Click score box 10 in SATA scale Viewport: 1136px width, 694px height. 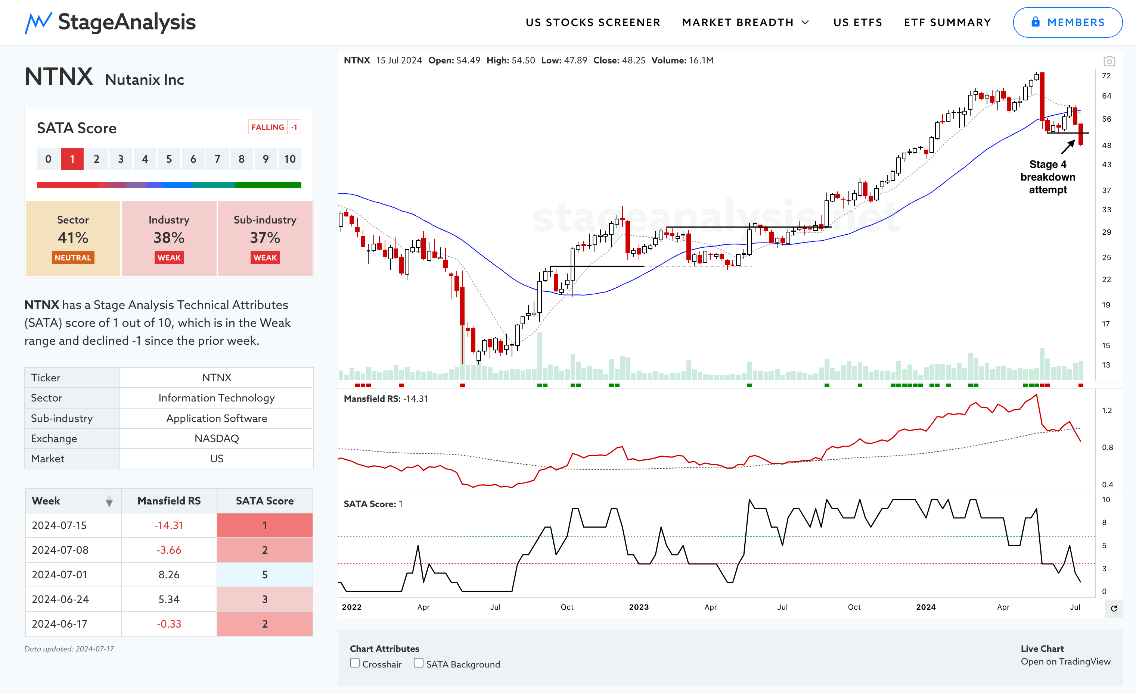point(290,159)
